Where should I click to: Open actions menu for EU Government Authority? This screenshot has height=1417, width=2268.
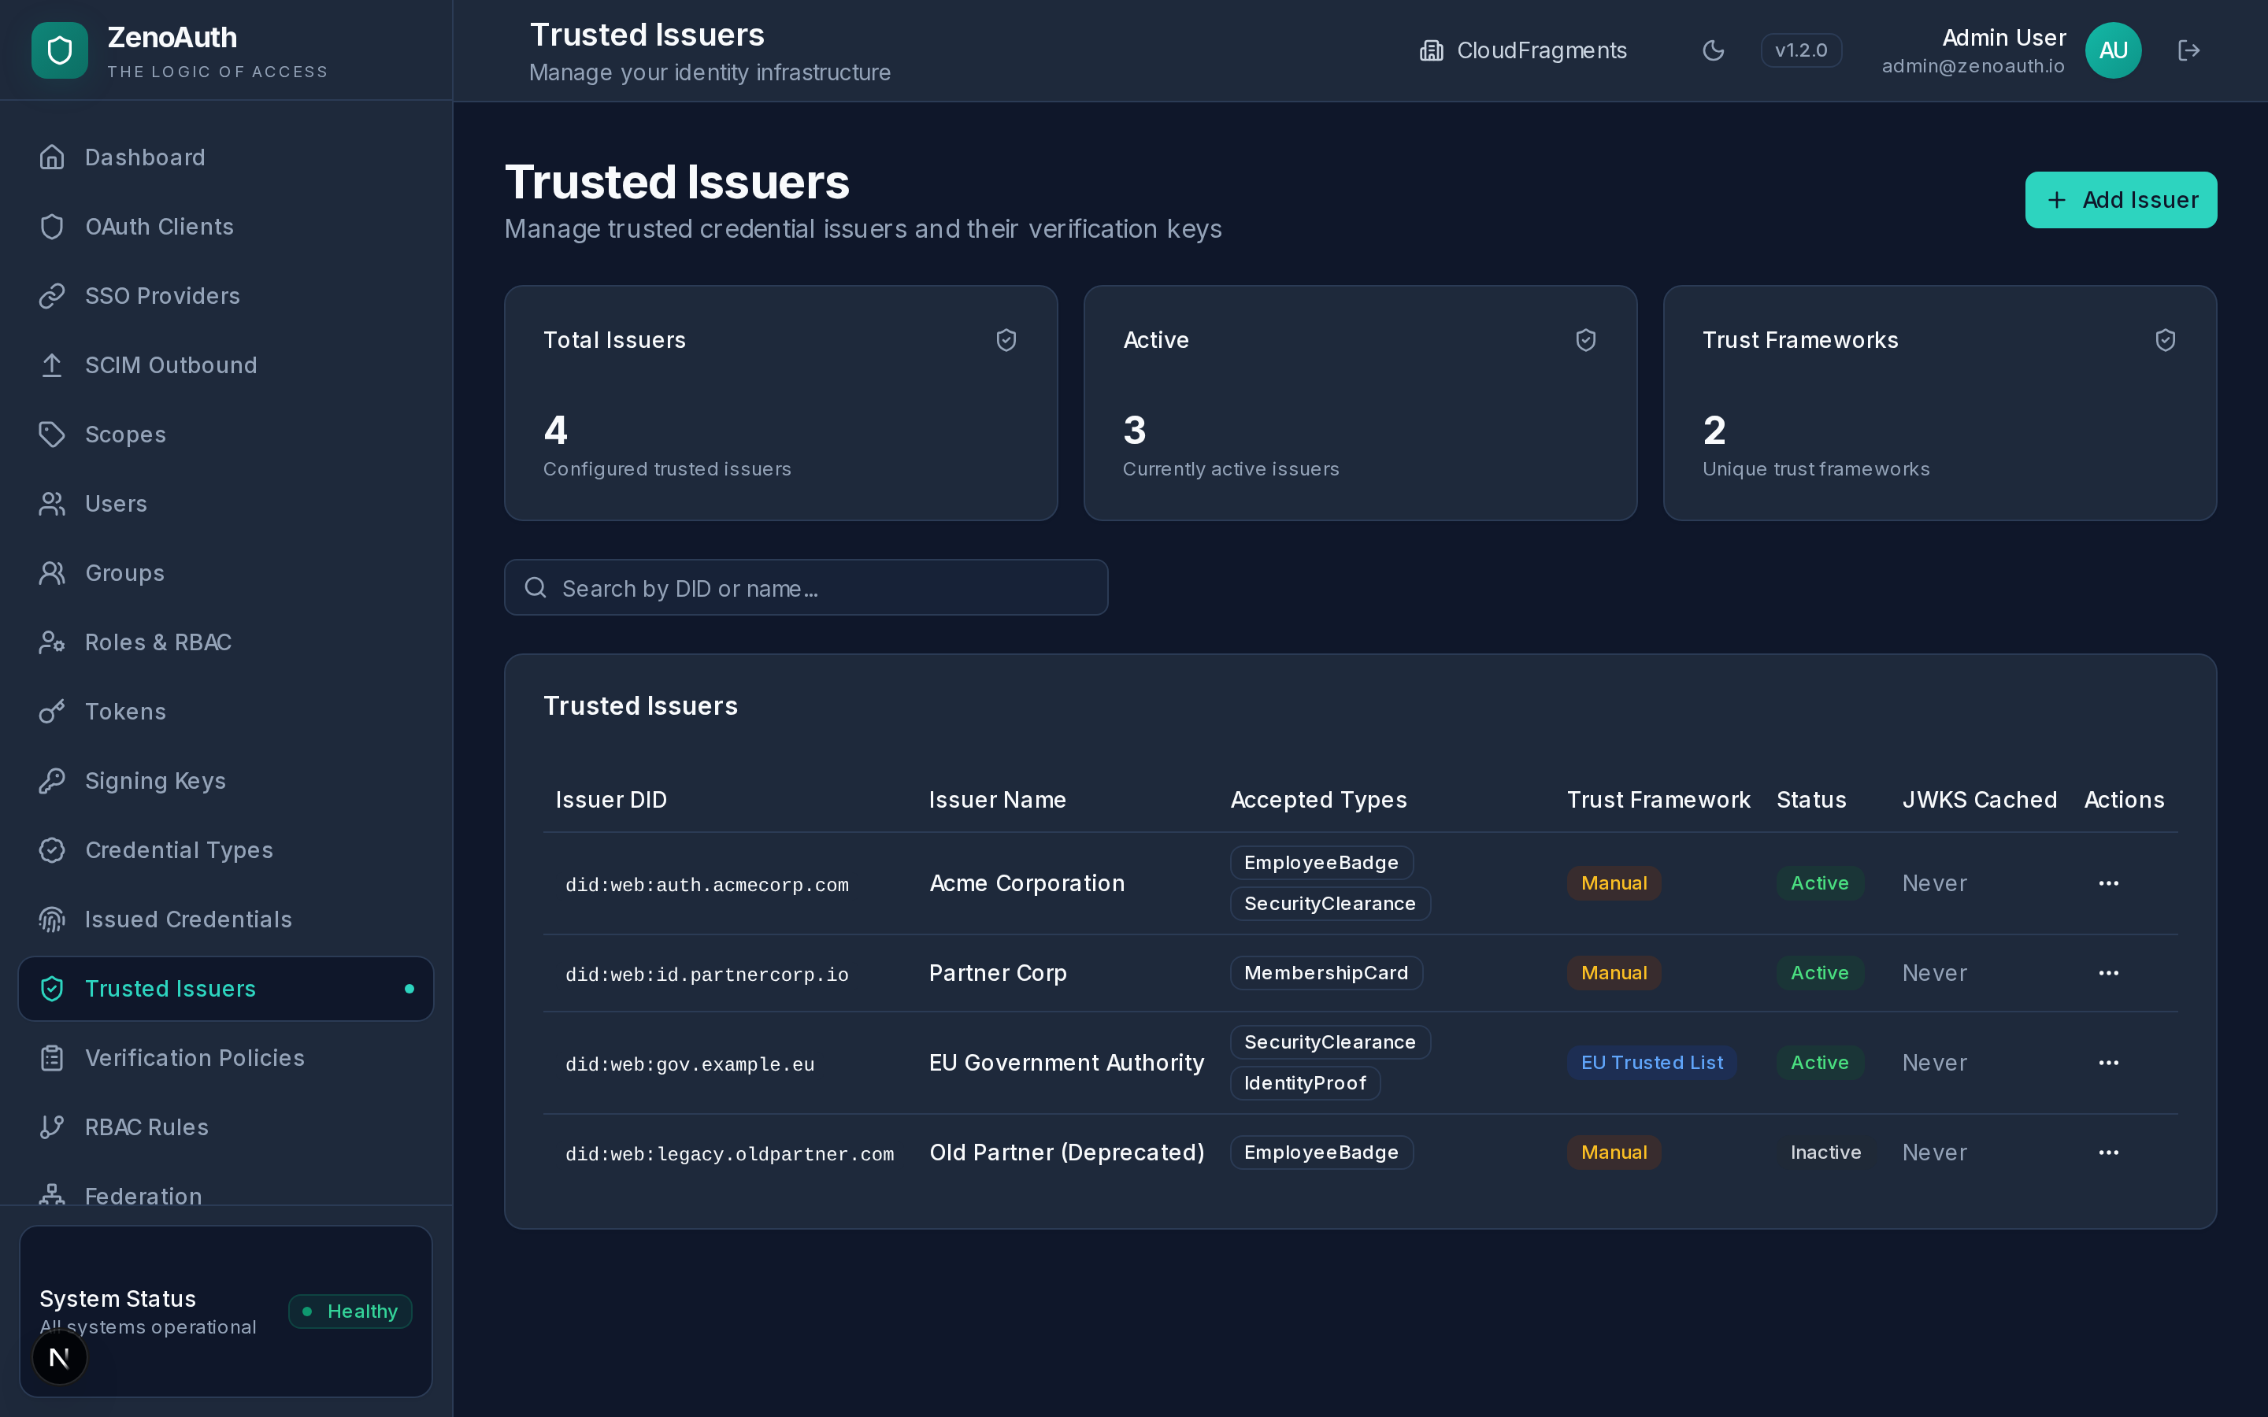click(2109, 1062)
